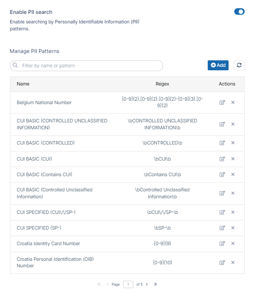Select the Belgium National Number name cell

(x=44, y=102)
